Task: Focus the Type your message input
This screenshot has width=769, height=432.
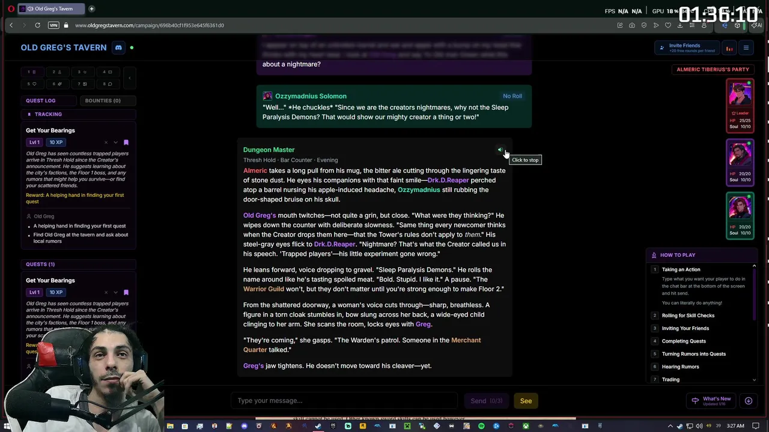Action: click(345, 401)
